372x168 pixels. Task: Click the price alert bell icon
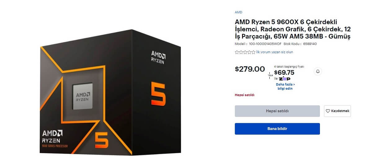[318, 71]
